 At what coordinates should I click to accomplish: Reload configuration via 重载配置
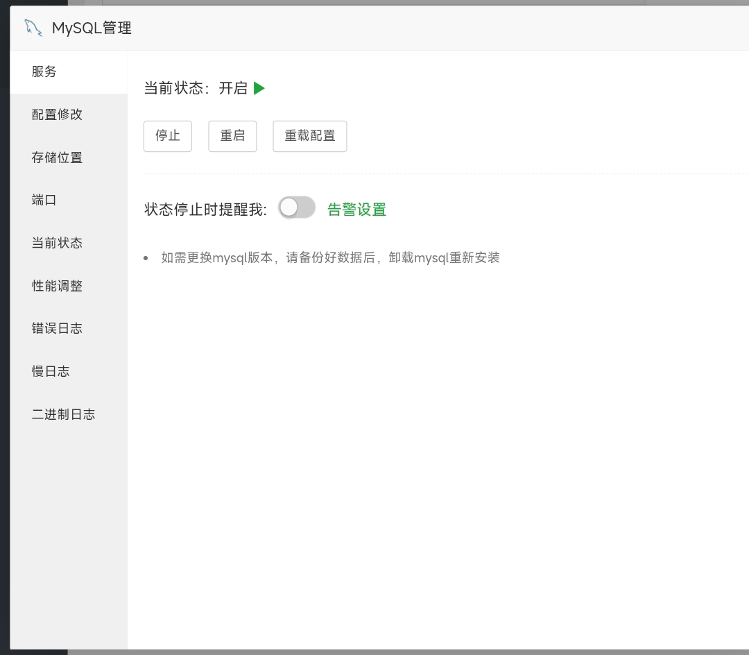coord(309,136)
